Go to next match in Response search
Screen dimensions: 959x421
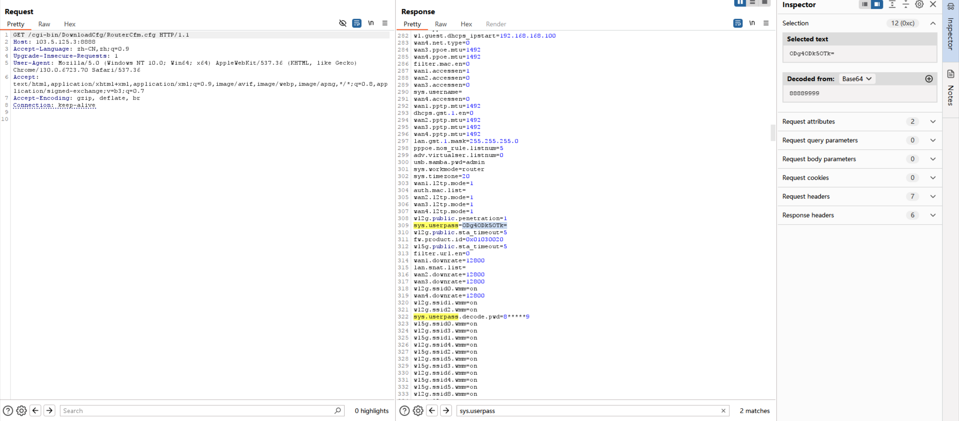tap(446, 411)
